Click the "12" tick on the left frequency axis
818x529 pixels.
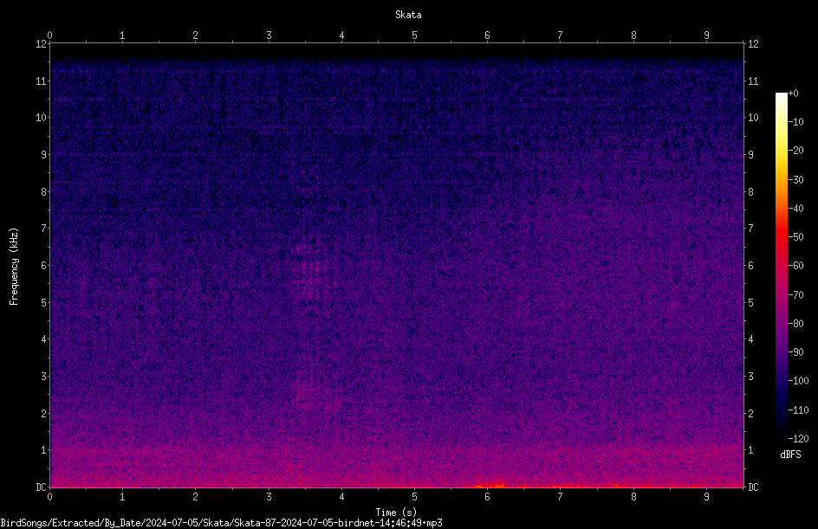pos(42,44)
